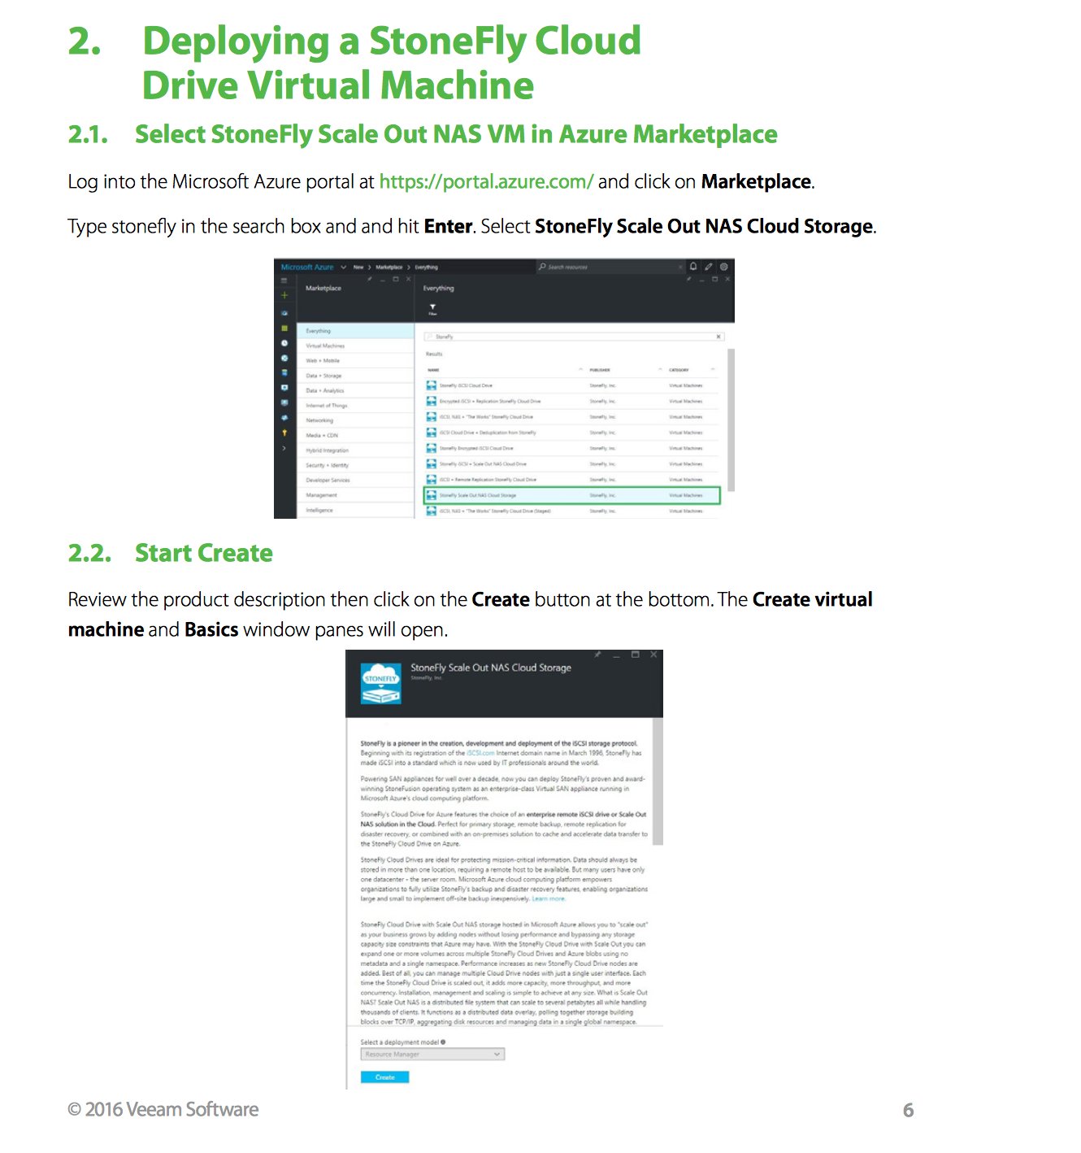1081x1153 pixels.
Task: Click the StoneFly marketplace search box
Action: coord(573,337)
